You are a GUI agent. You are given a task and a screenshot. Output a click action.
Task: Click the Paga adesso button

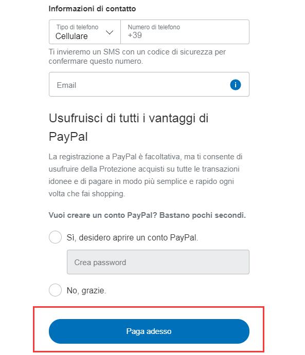pos(149,331)
